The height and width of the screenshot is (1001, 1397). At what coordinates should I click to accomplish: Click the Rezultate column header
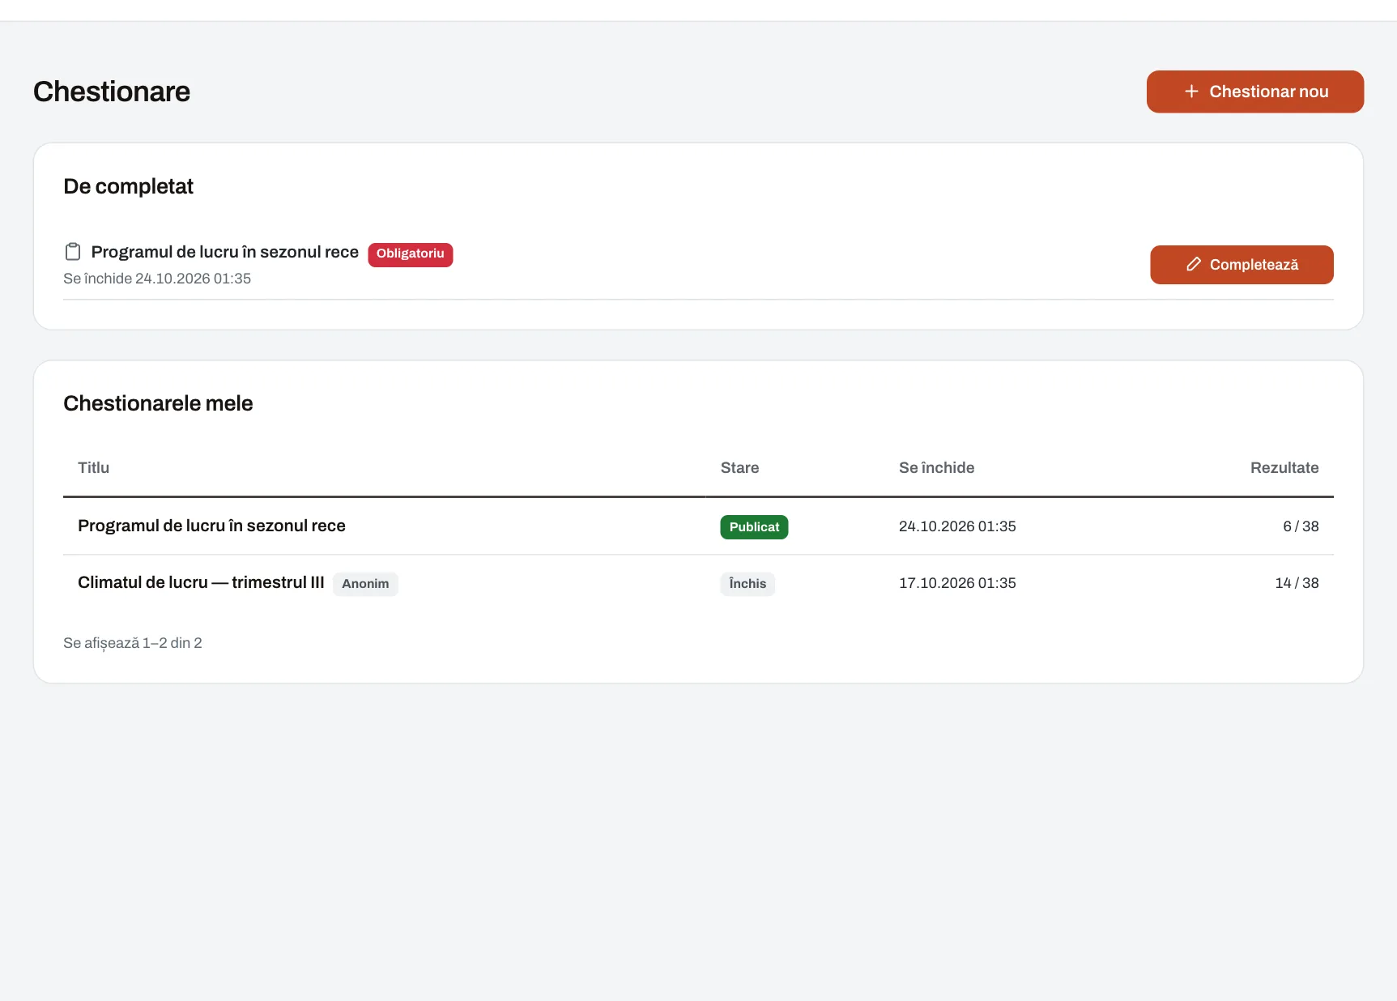[x=1284, y=468]
